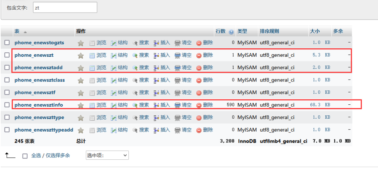Click the 245 张表 total text
The image size is (378, 170).
click(24, 141)
